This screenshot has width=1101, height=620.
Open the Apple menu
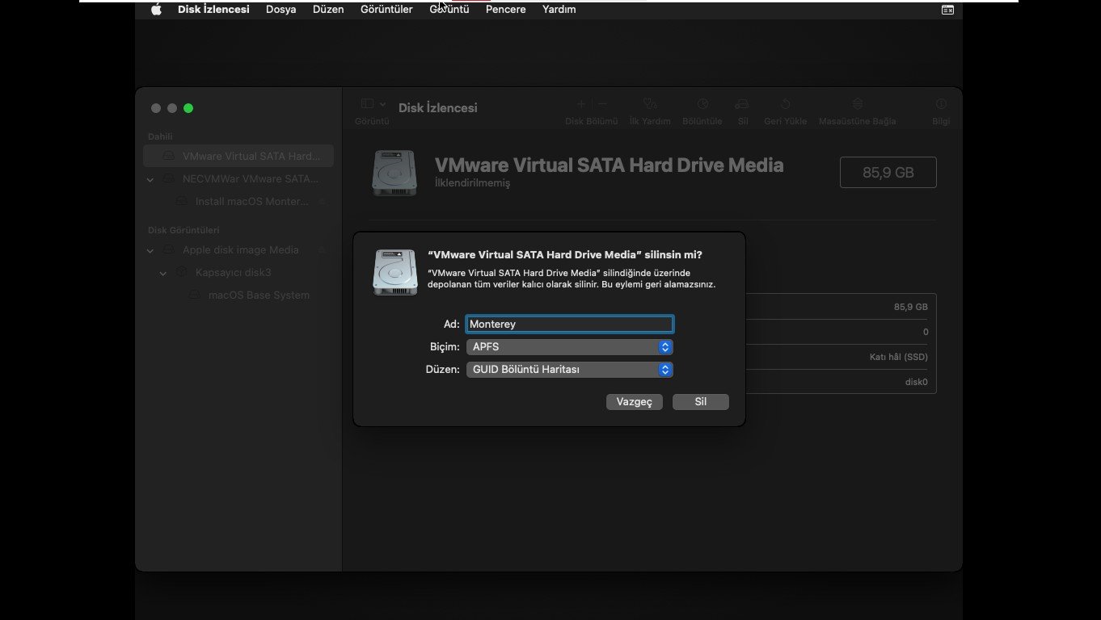(156, 10)
